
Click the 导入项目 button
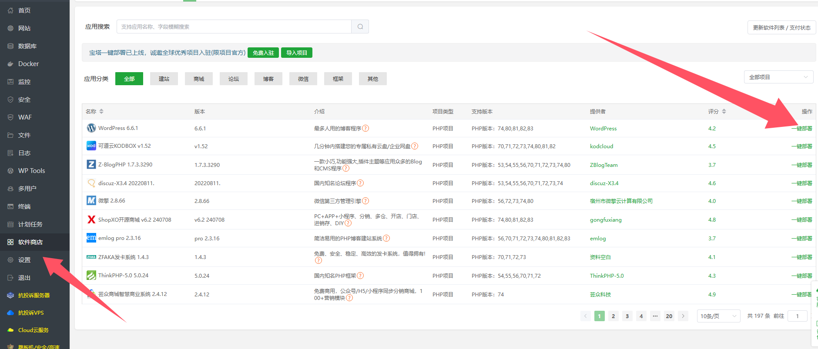(297, 53)
